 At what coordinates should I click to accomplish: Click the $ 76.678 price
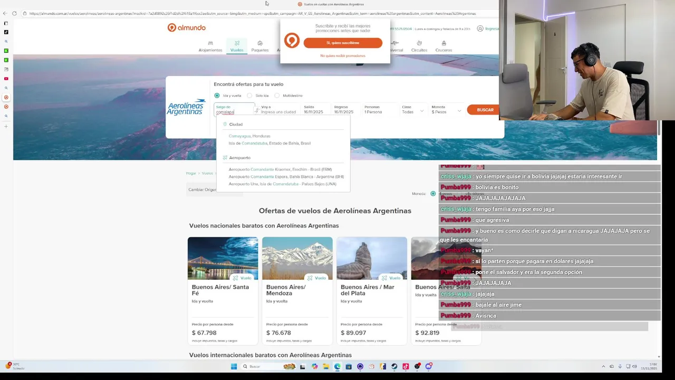[x=278, y=332]
